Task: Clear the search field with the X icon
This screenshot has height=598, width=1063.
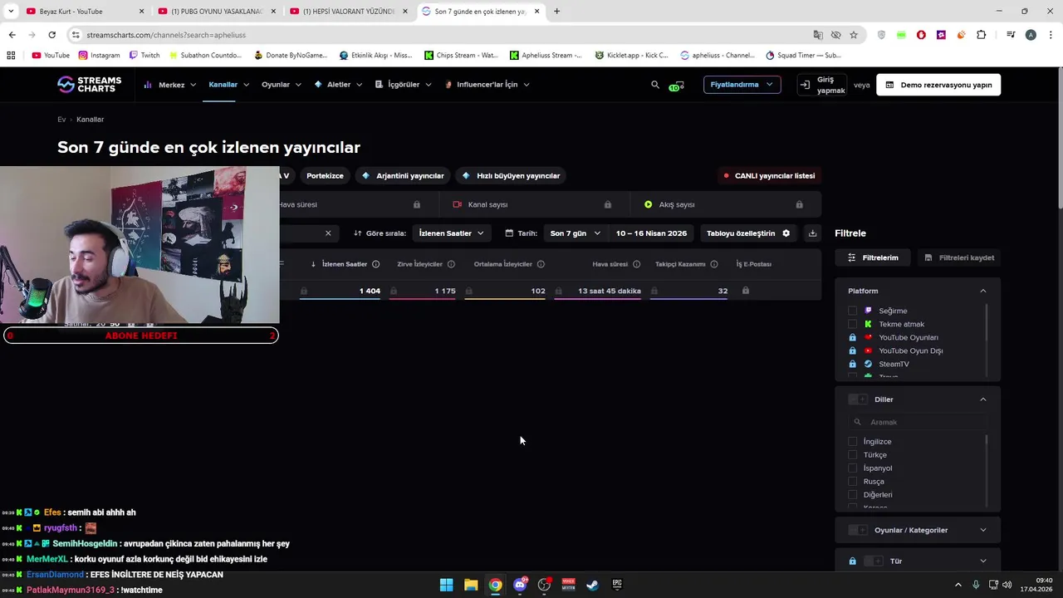Action: coord(328,233)
